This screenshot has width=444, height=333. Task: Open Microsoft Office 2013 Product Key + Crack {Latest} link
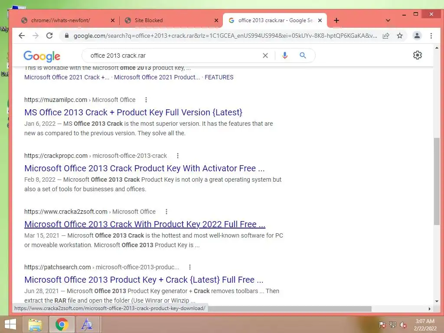point(144,280)
